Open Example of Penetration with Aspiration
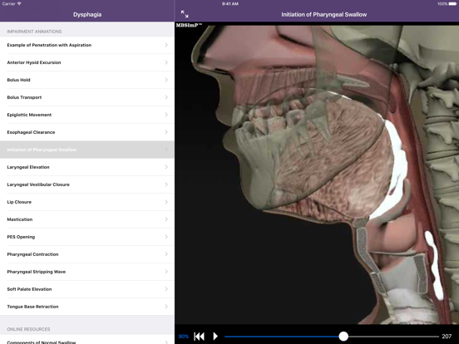The width and height of the screenshot is (459, 344). tap(87, 45)
